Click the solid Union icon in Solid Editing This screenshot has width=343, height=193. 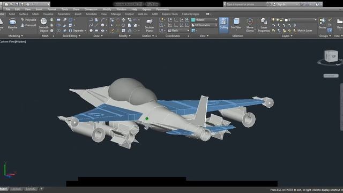(58, 20)
